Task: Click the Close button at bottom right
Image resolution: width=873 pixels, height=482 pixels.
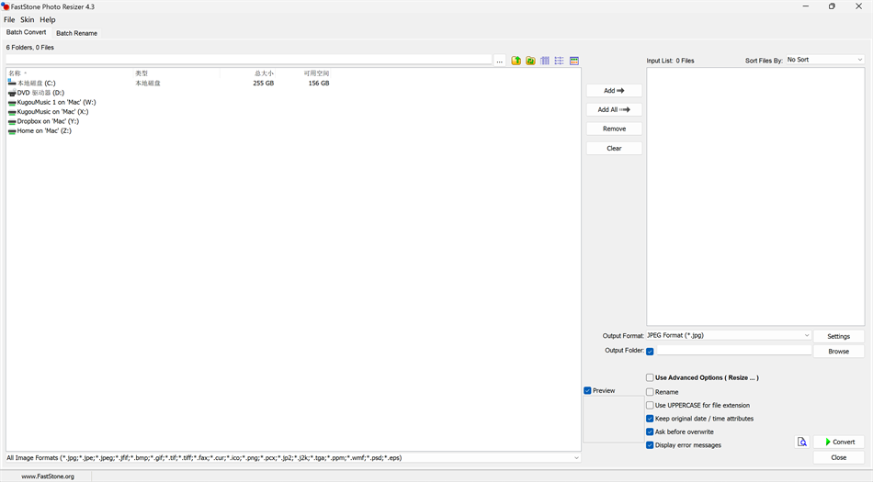Action: coord(838,457)
